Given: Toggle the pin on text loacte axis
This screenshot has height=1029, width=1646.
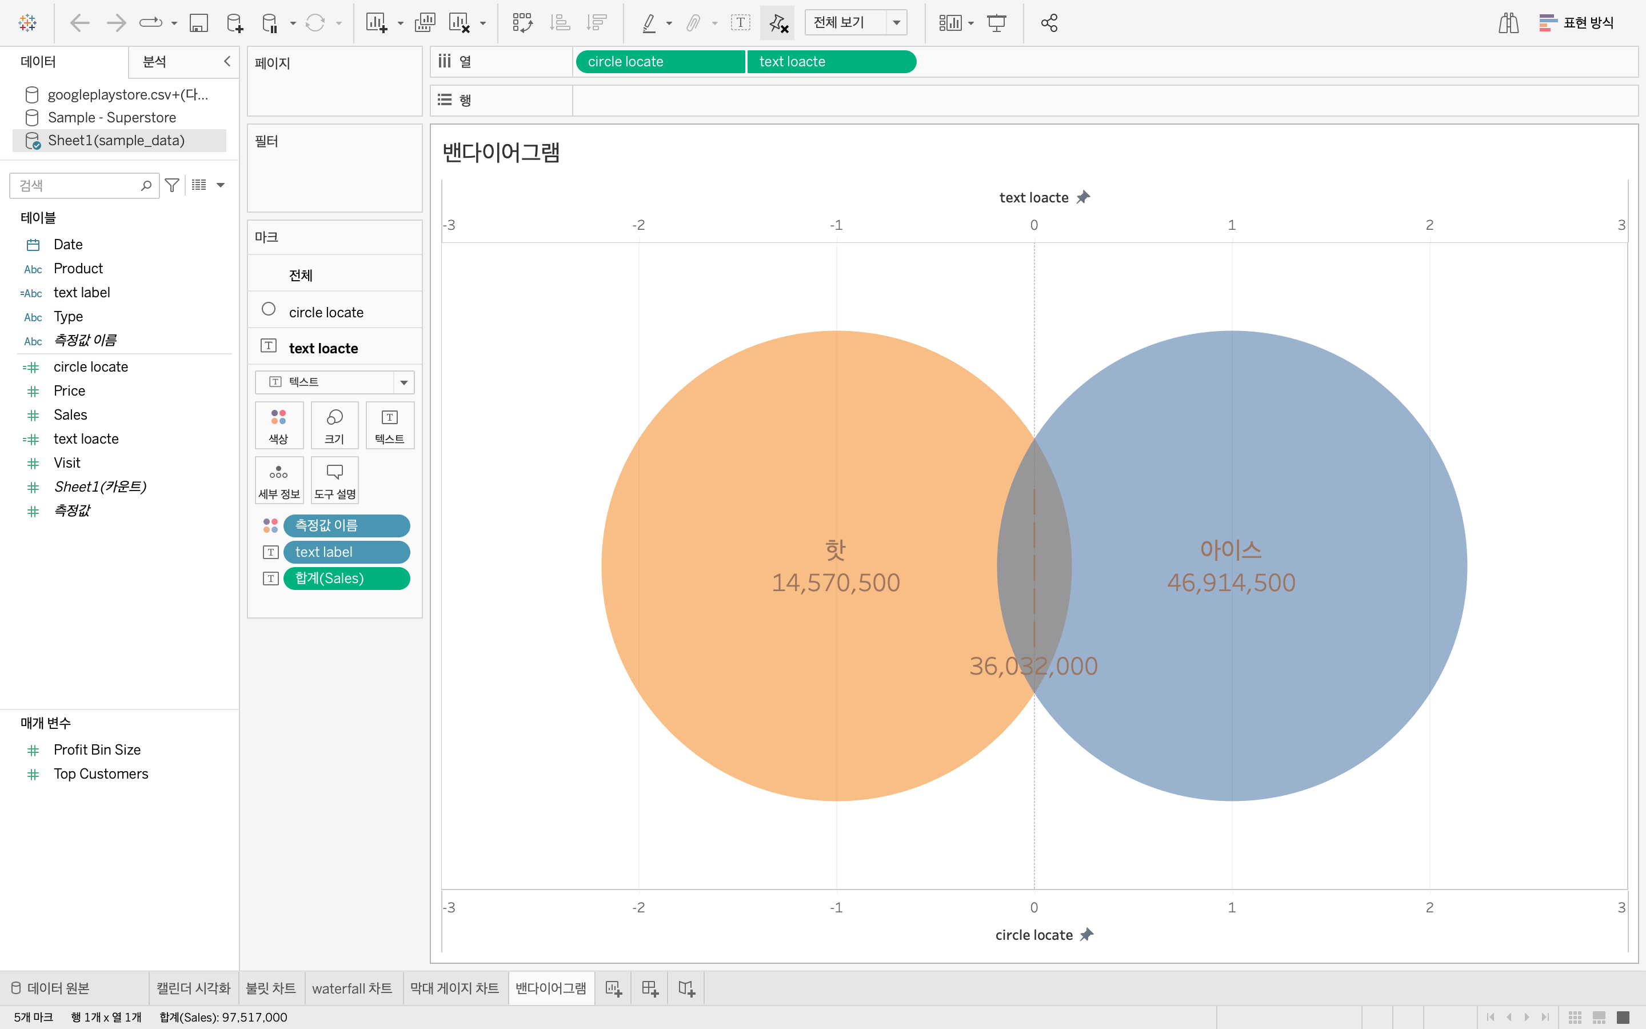Looking at the screenshot, I should click(1084, 197).
